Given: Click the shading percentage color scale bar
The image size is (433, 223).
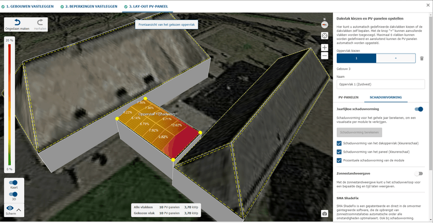Looking at the screenshot, I should pos(9,104).
